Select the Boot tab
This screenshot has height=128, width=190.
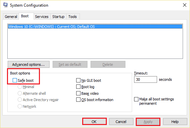(x=25, y=16)
